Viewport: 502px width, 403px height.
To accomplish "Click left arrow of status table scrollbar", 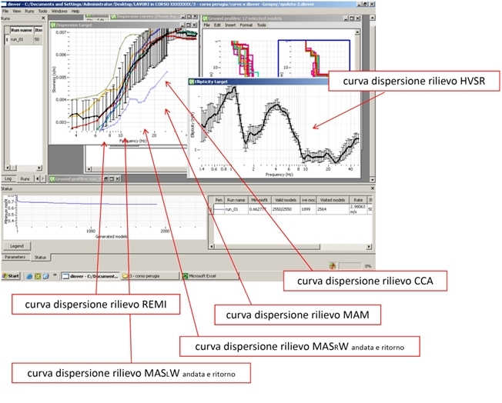I will [212, 247].
